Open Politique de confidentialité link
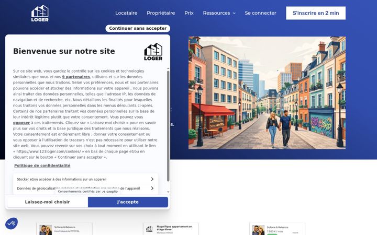Viewport: 377px width, 235px height. pos(42,166)
